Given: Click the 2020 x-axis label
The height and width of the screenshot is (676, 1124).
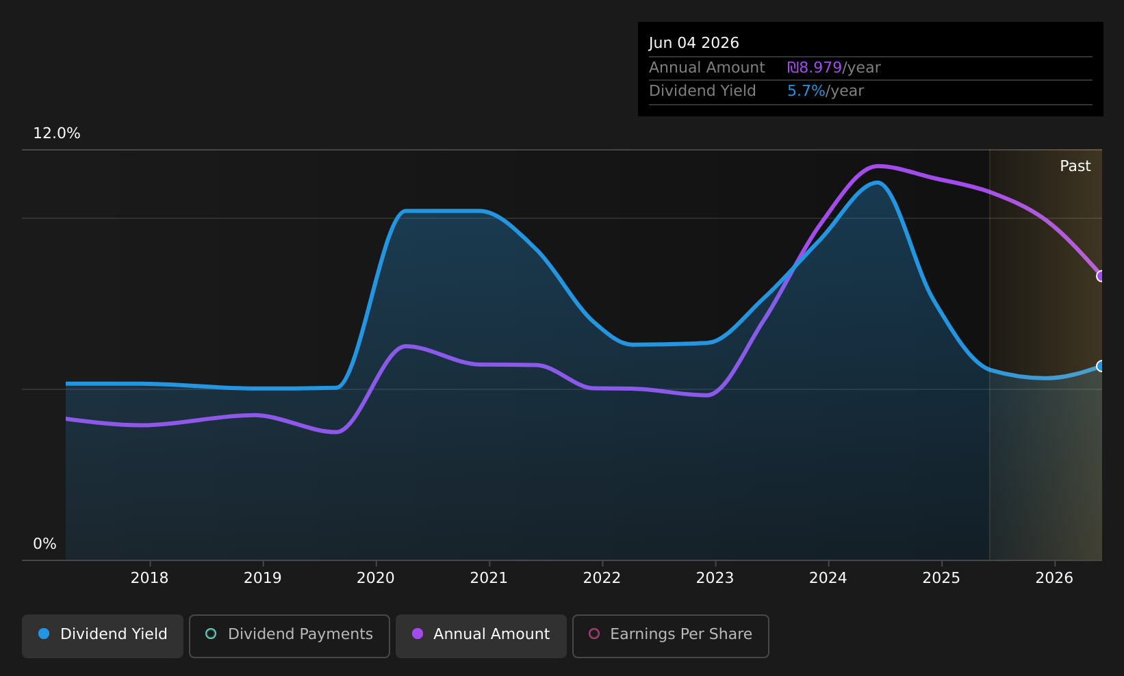Looking at the screenshot, I should 376,578.
